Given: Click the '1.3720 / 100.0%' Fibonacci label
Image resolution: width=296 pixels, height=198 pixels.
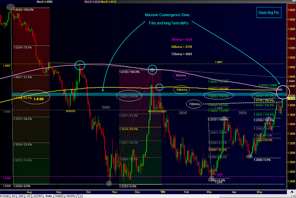Looking at the screenshot, I should [264, 120].
